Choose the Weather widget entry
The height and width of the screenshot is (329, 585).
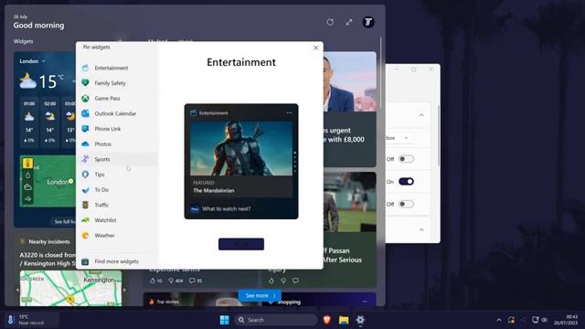[x=116, y=236]
